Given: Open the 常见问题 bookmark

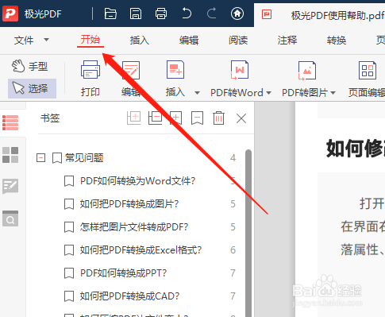Looking at the screenshot, I should point(84,158).
